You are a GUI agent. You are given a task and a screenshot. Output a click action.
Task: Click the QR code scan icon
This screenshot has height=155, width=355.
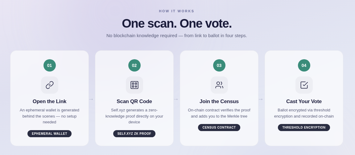[134, 85]
